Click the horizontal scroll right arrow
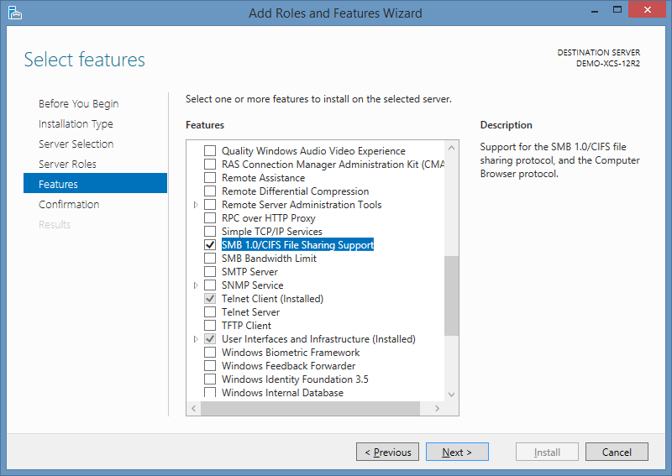Screen dimensions: 672x476 pos(437,408)
